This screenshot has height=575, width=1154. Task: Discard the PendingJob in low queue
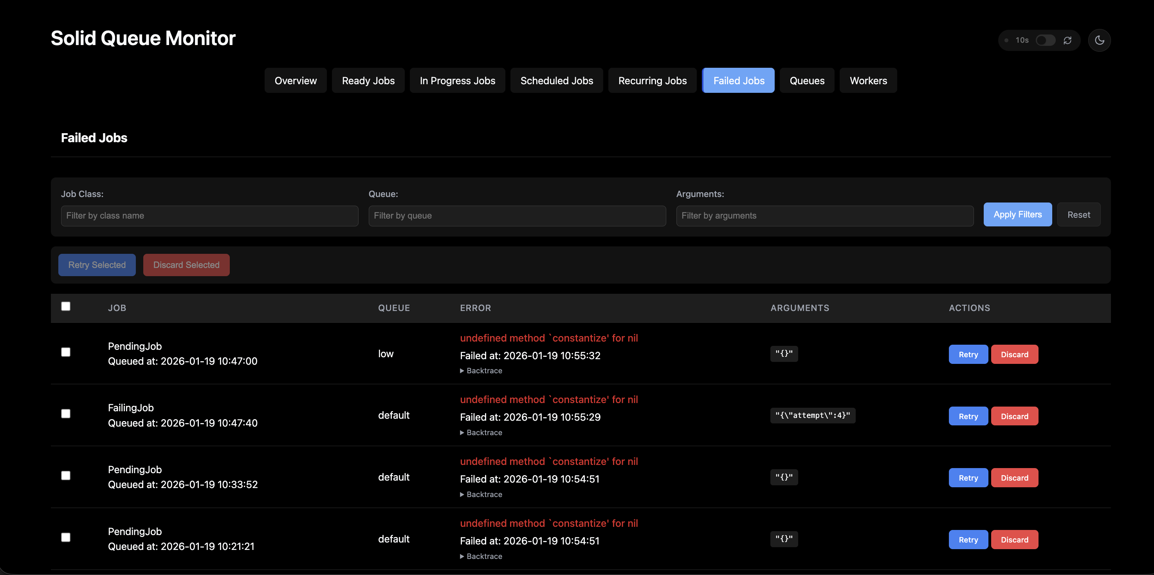pos(1014,354)
